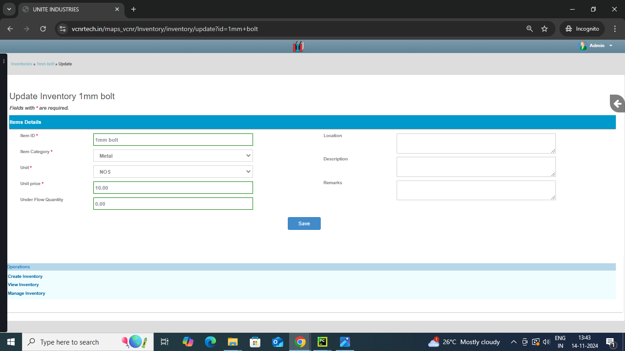This screenshot has width=625, height=351.
Task: Click the weather widget showing 26°C
Action: coord(464,342)
